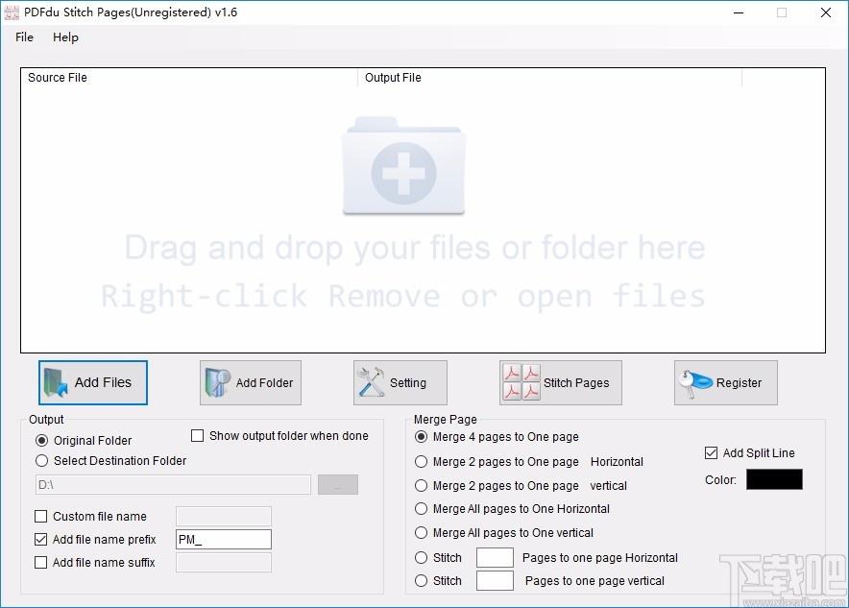Select Stitch pages vertical radio button
The image size is (849, 608).
point(422,581)
